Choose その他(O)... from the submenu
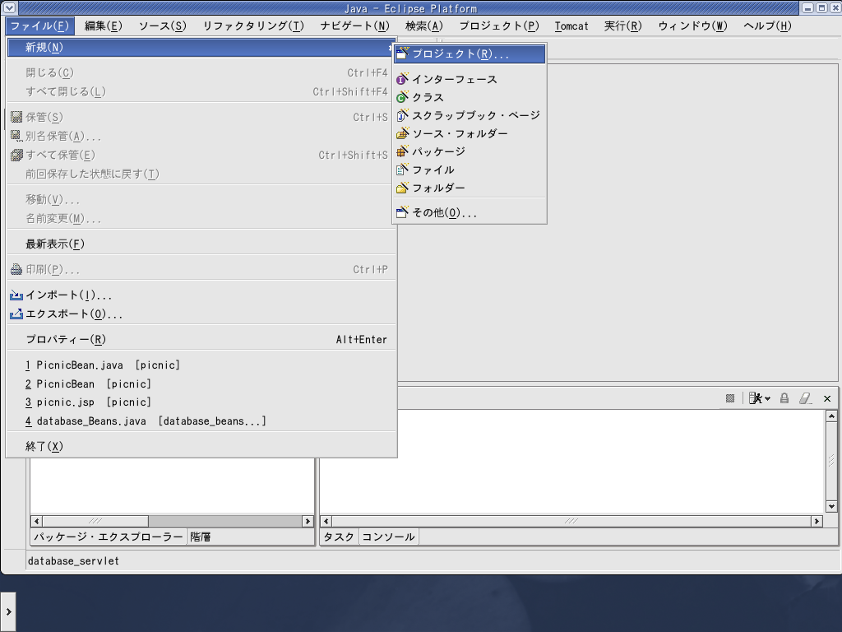 pos(470,213)
